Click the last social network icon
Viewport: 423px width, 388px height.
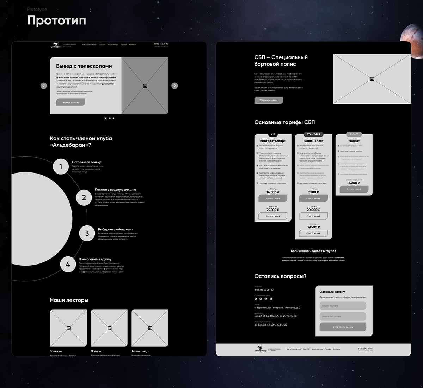(x=271, y=299)
